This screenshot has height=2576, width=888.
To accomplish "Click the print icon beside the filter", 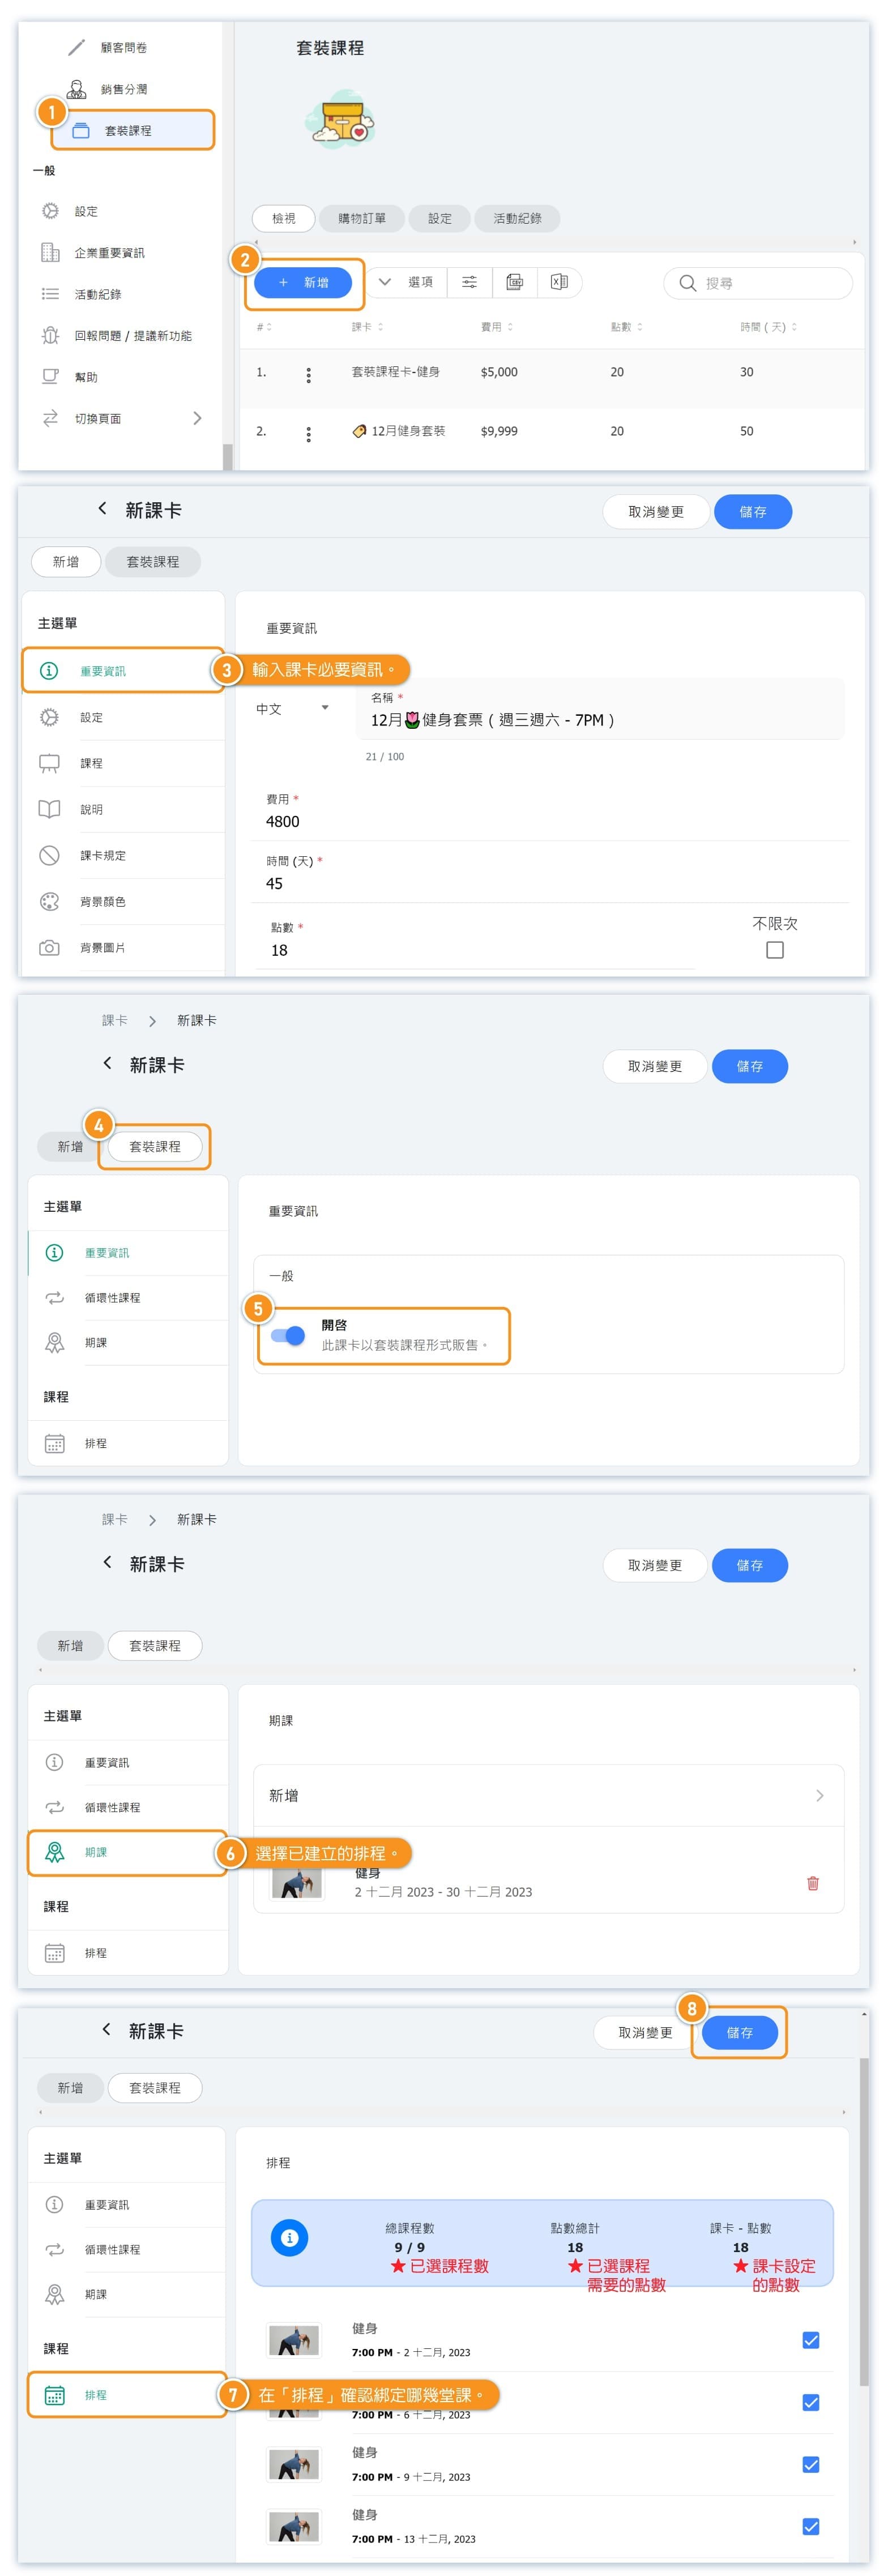I will pyautogui.click(x=514, y=283).
